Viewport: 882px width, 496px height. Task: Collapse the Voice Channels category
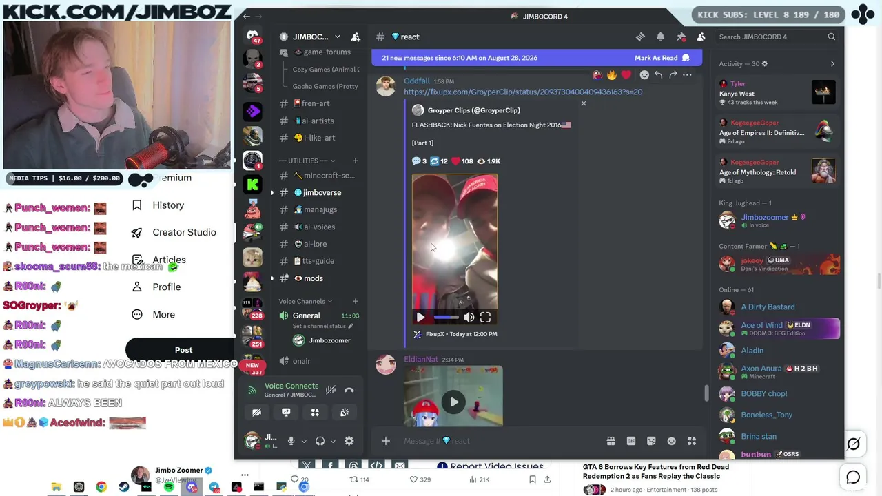[305, 301]
